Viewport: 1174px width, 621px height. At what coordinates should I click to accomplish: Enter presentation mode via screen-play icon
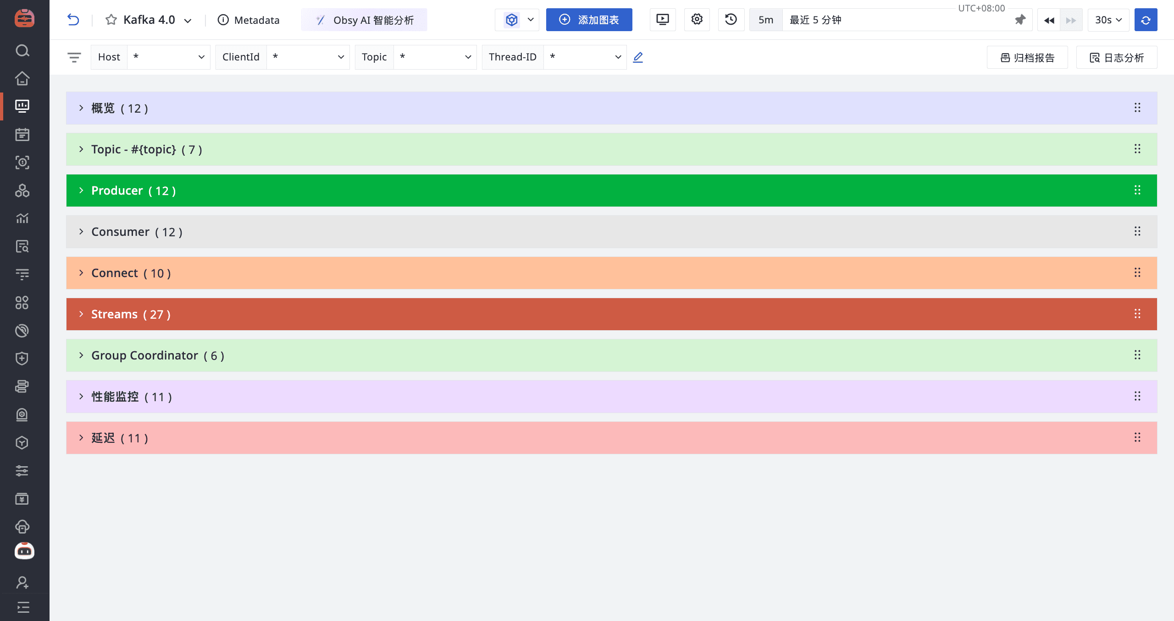pyautogui.click(x=663, y=20)
